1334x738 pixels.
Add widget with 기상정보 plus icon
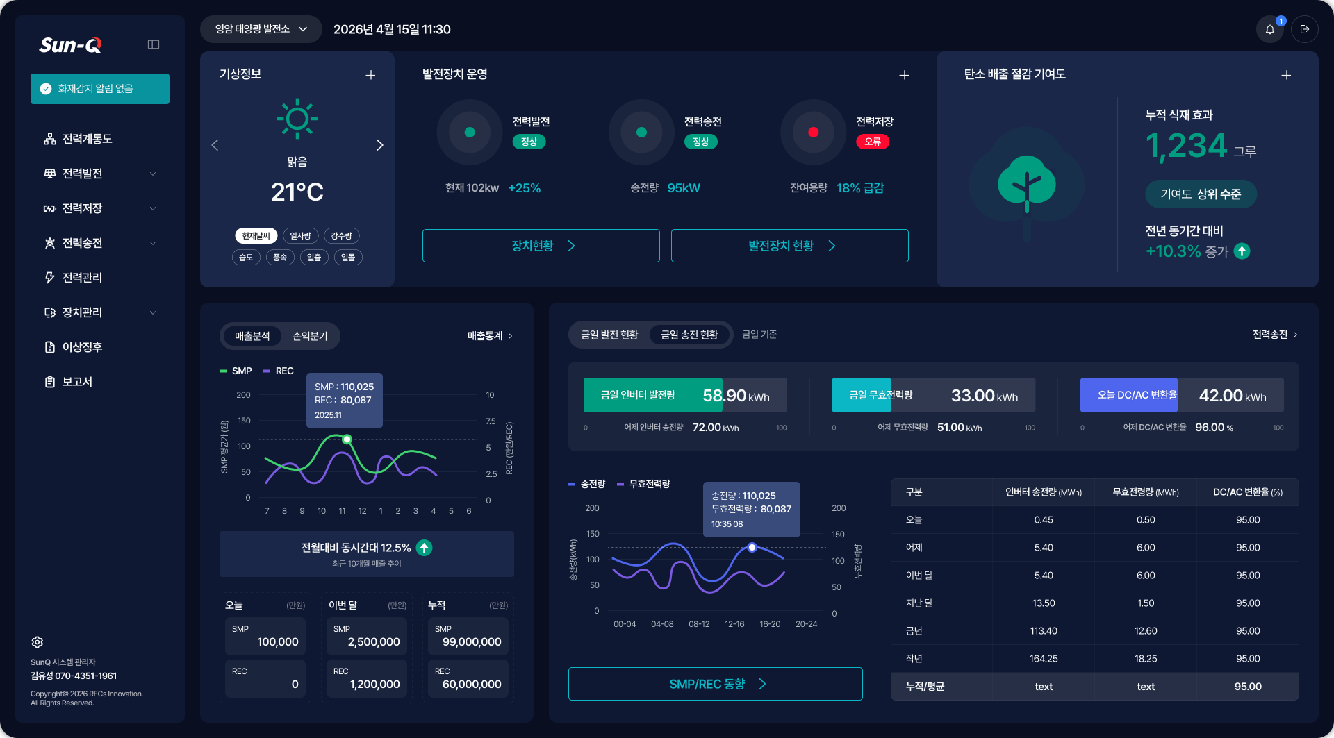(x=371, y=75)
